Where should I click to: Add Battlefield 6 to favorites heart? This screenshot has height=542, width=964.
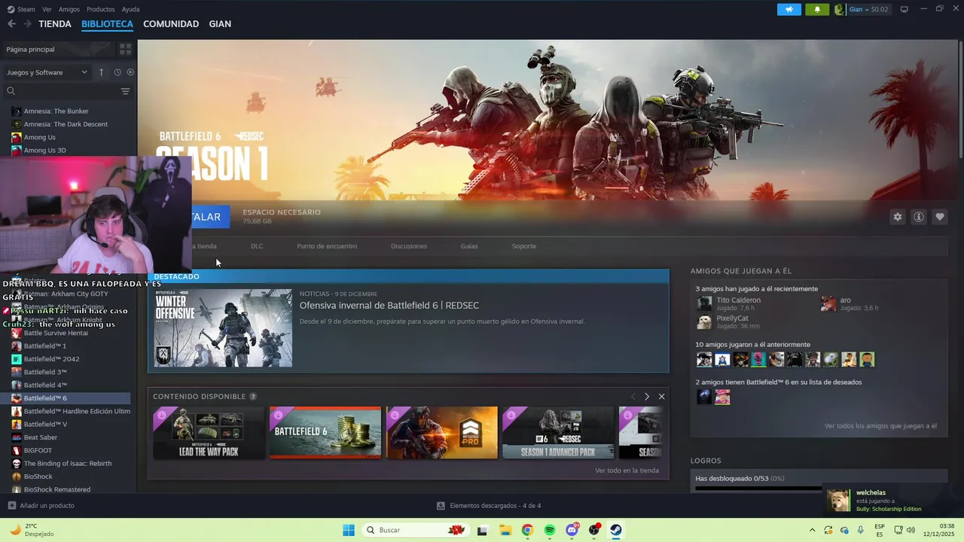coord(939,217)
